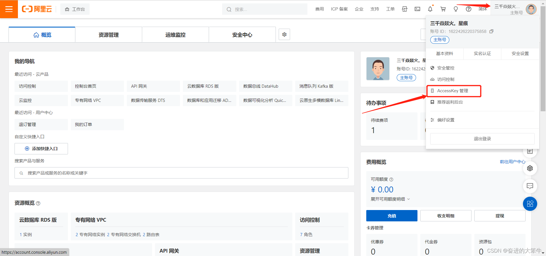
Task: Open the 工单 header menu
Action: (390, 9)
